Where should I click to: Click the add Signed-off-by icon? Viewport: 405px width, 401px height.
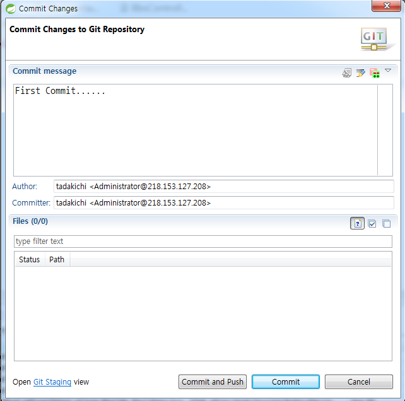pyautogui.click(x=360, y=73)
